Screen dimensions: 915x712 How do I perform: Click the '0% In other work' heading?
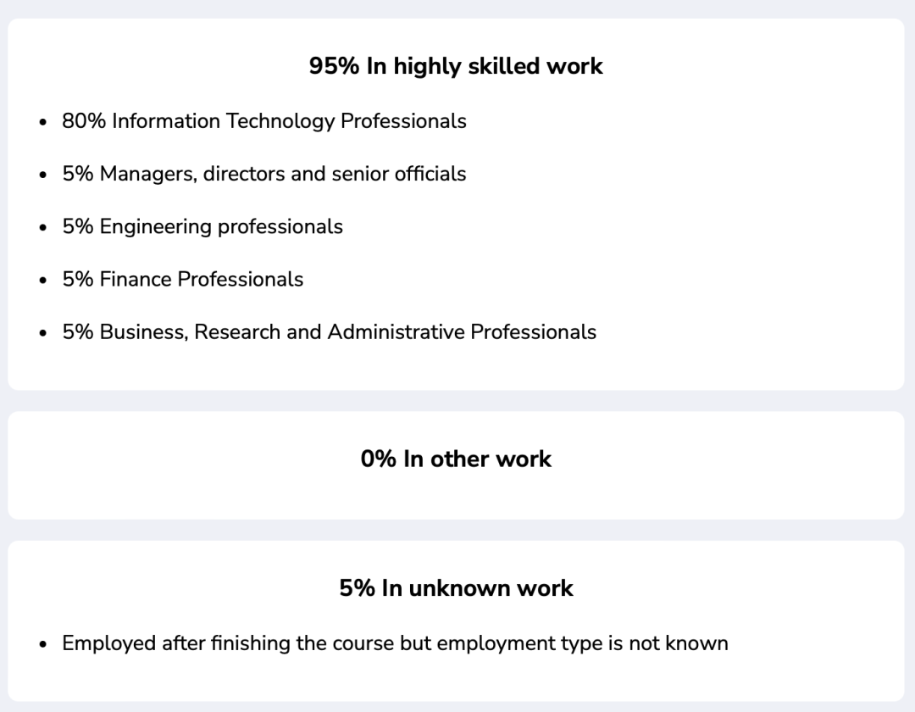pyautogui.click(x=456, y=459)
